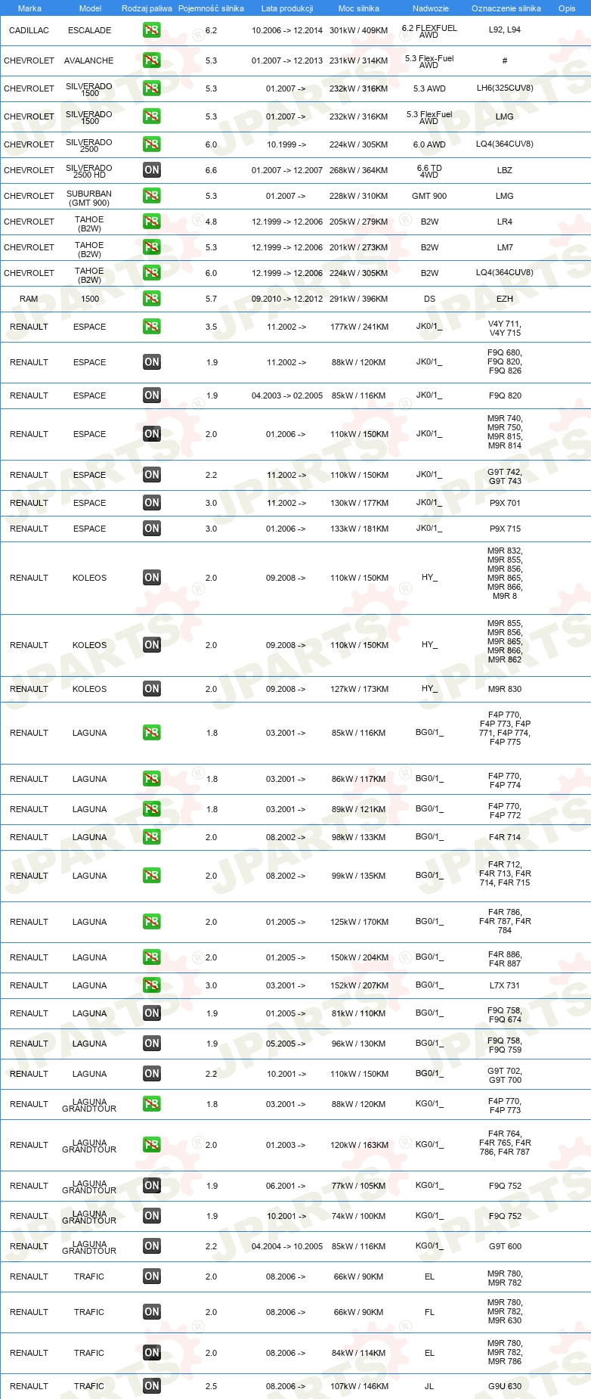
Task: Click the diesel icon for Trafic 84kW / 114KM
Action: tap(151, 1353)
